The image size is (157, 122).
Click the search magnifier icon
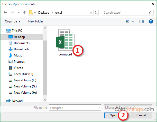click(150, 13)
